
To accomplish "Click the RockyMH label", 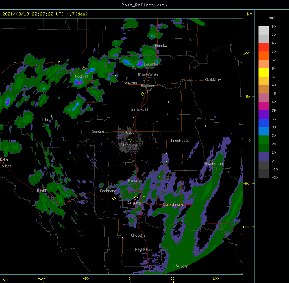I will [82, 76].
